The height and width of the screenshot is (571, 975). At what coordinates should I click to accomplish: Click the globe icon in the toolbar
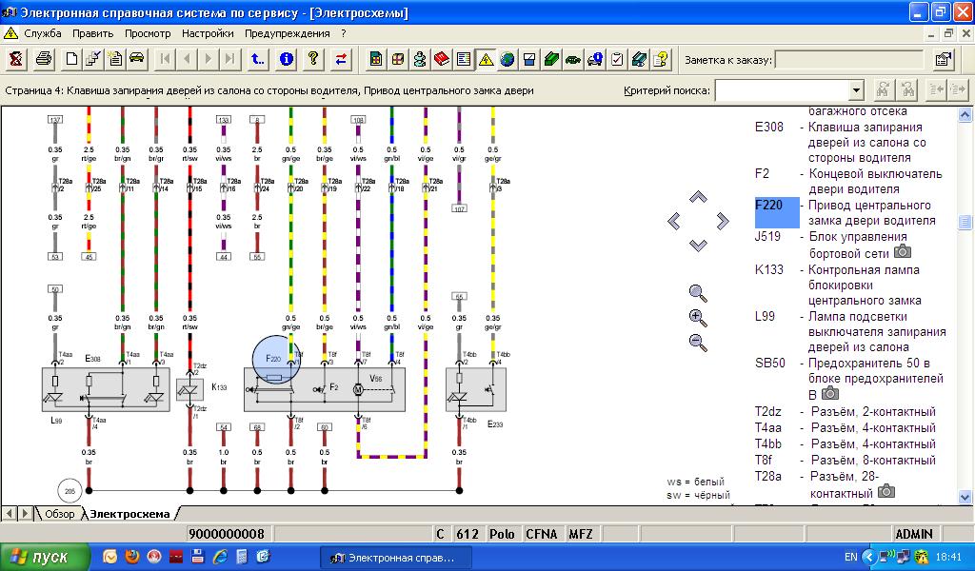507,60
